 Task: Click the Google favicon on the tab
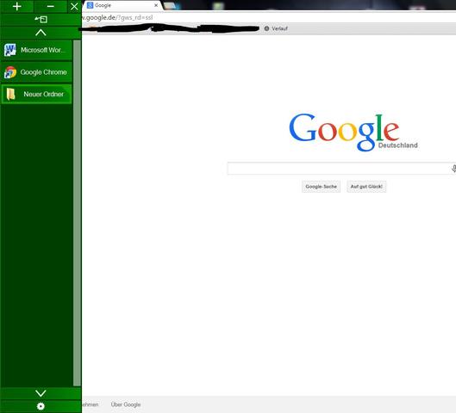coord(91,5)
